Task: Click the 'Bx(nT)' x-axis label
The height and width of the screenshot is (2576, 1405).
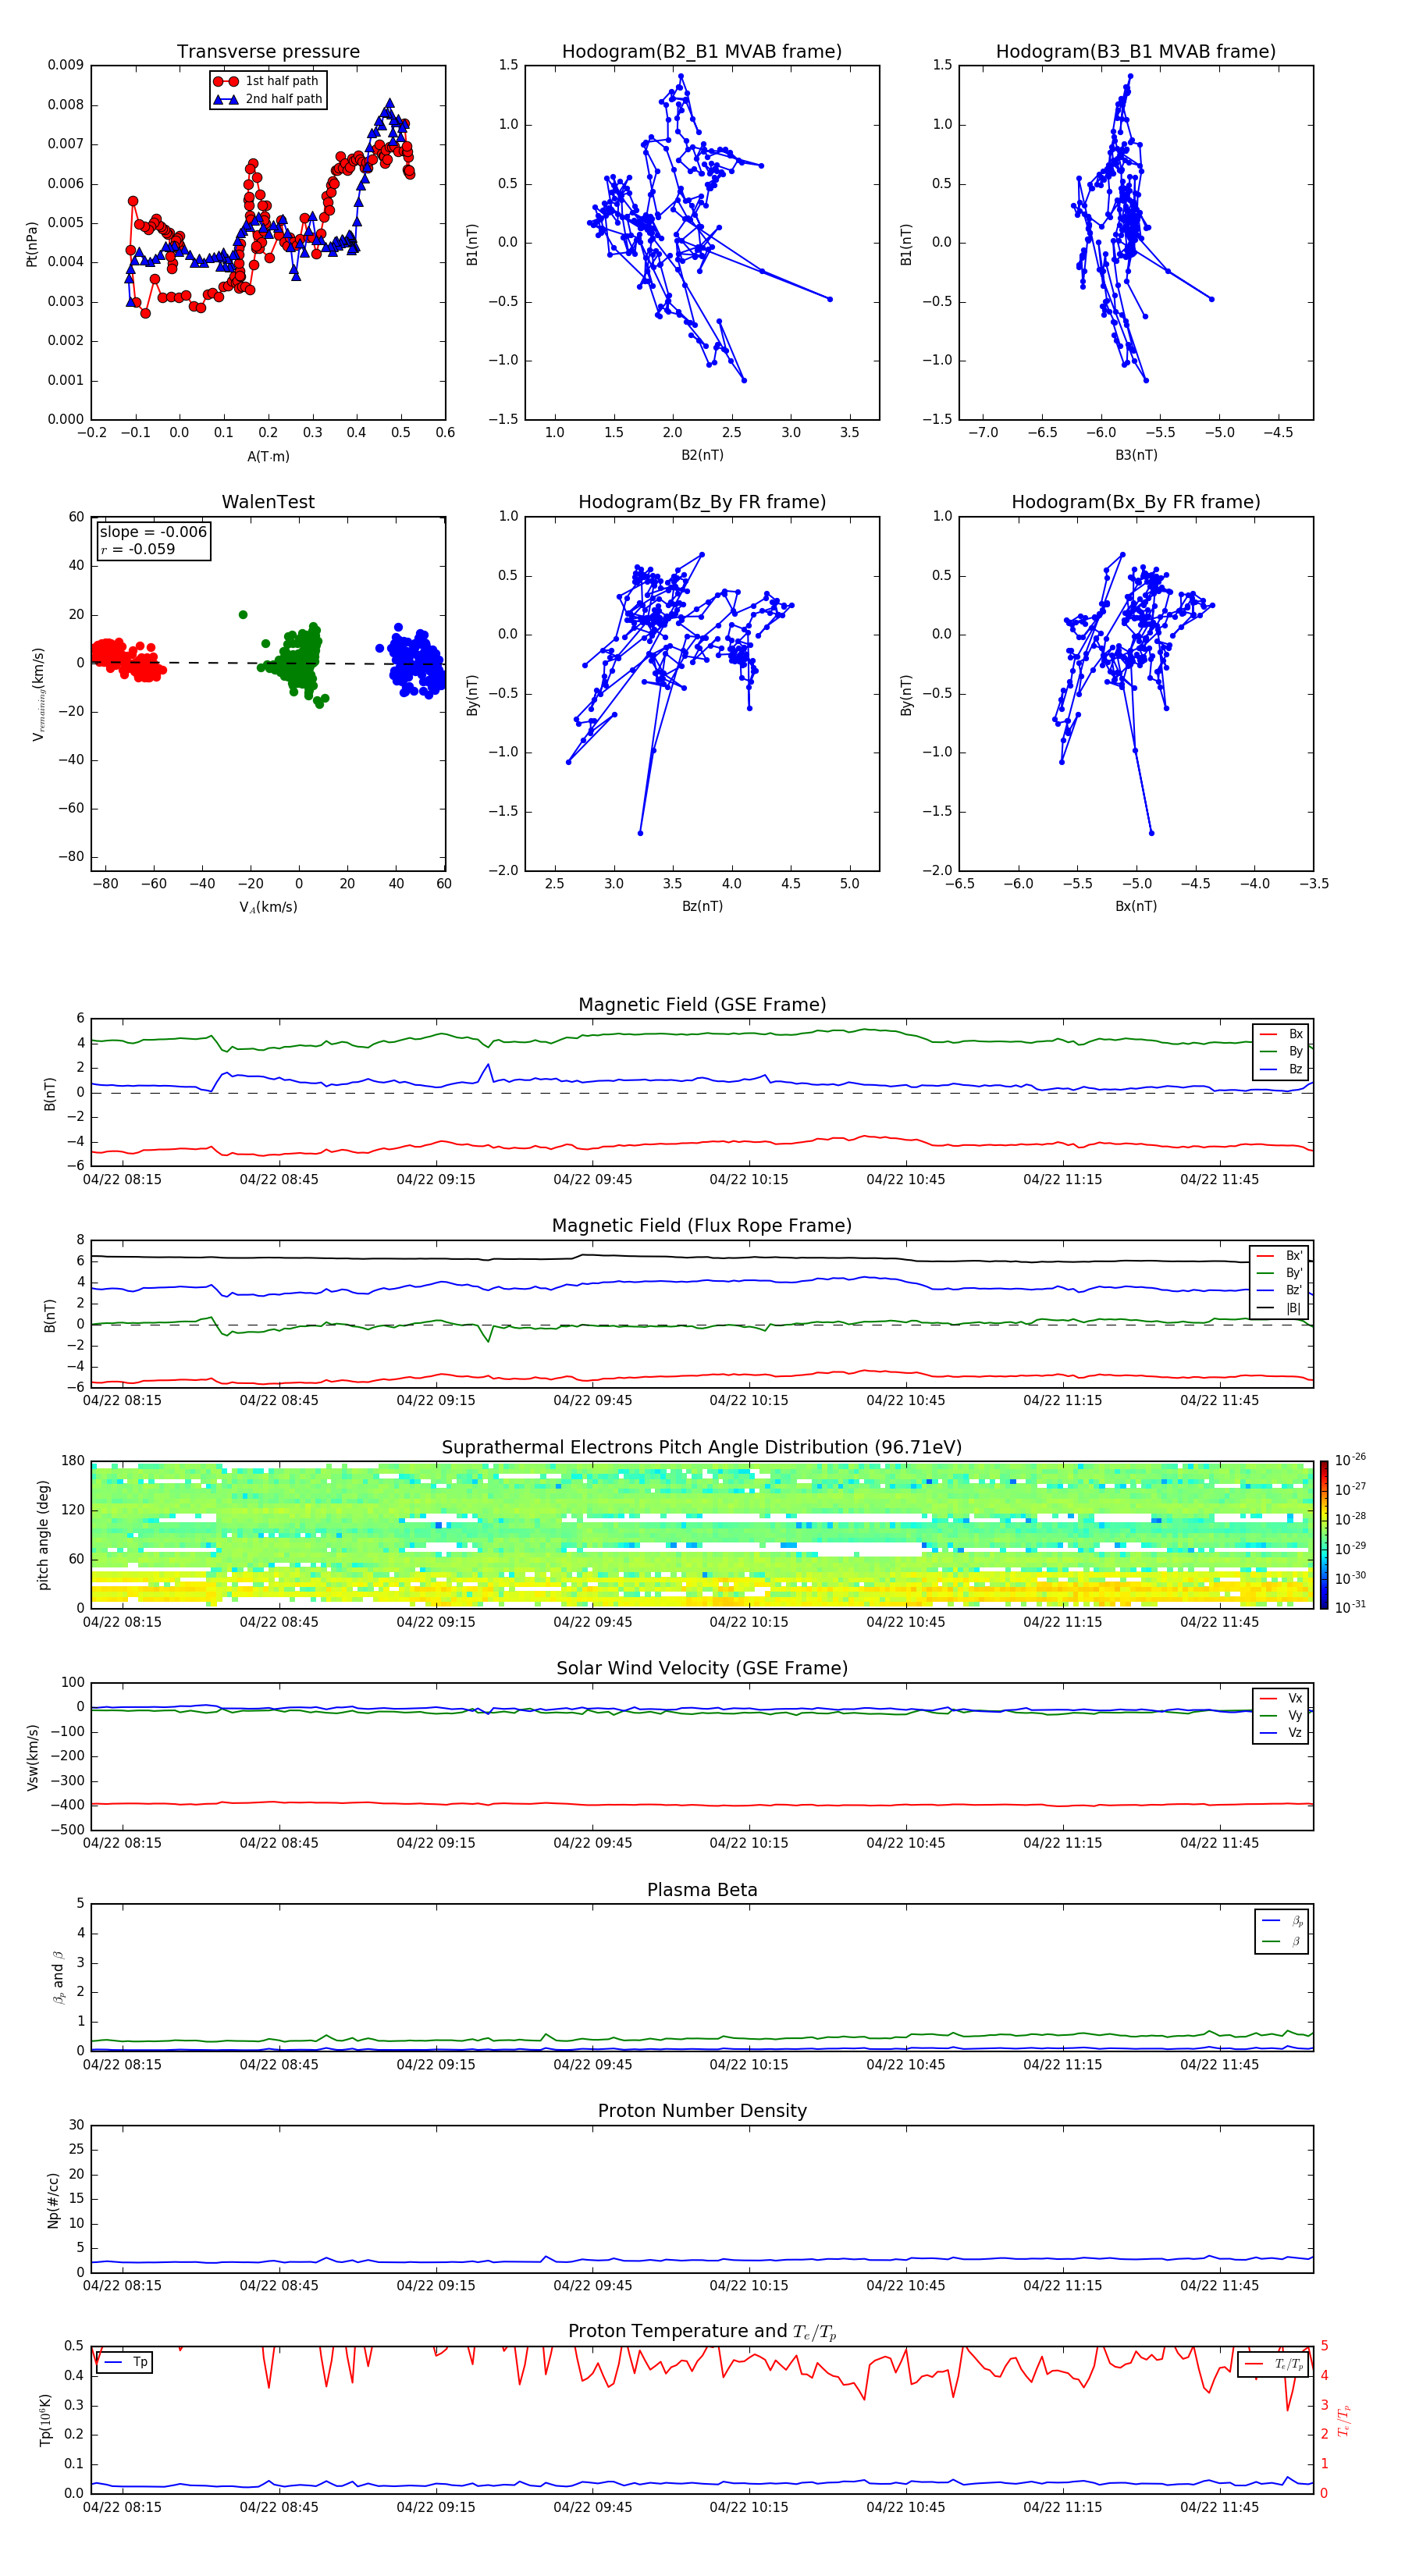Action: pos(1136,906)
